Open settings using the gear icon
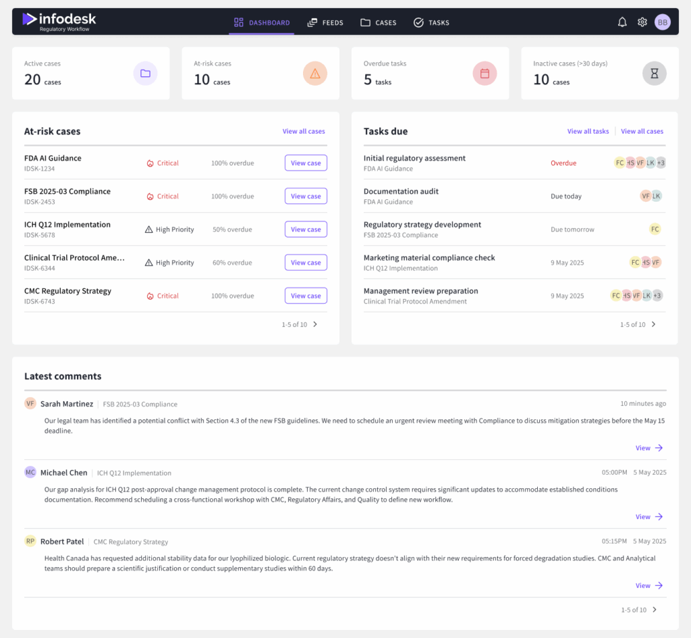This screenshot has height=638, width=691. [642, 22]
